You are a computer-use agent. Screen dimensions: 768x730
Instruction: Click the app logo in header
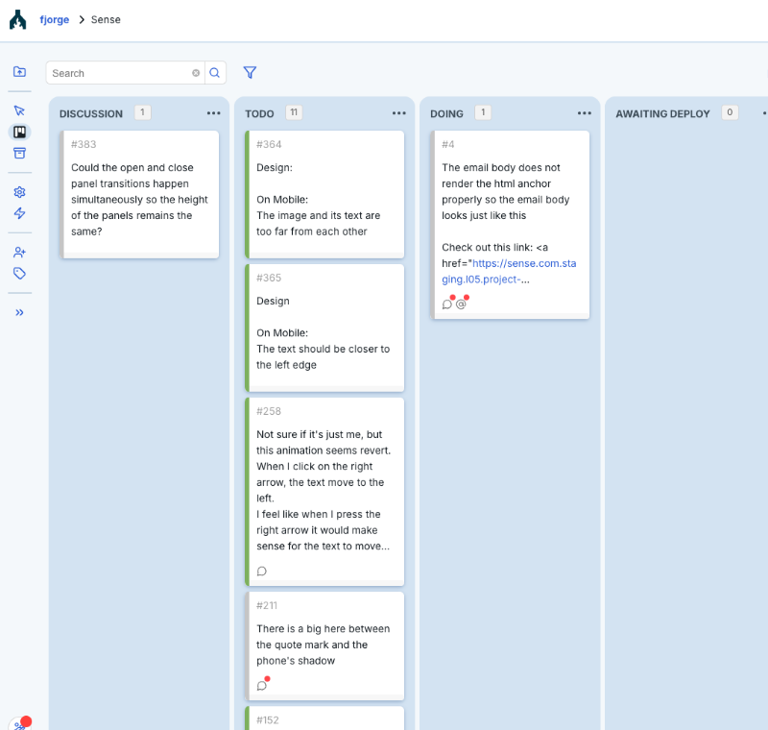point(17,19)
